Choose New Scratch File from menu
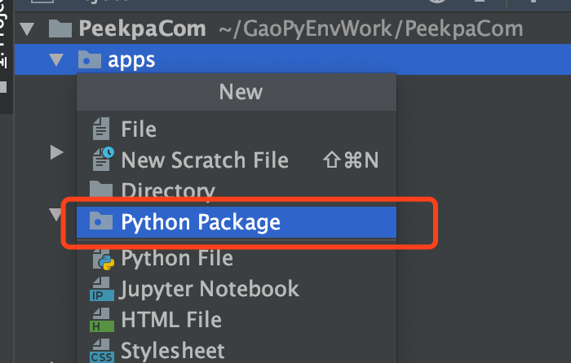This screenshot has width=571, height=363. pyautogui.click(x=237, y=160)
